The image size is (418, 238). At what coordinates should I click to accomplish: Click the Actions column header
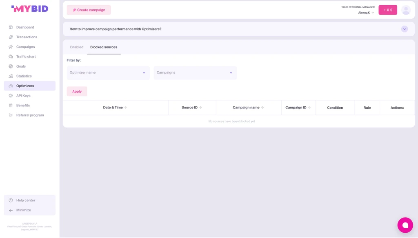click(x=397, y=108)
